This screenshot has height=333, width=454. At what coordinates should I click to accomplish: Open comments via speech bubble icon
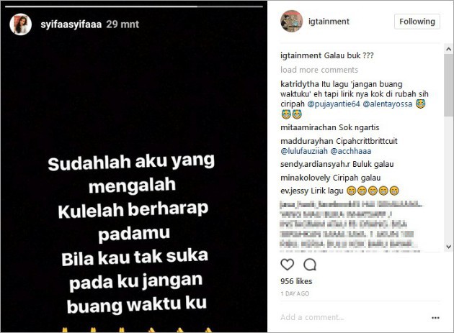pyautogui.click(x=310, y=265)
